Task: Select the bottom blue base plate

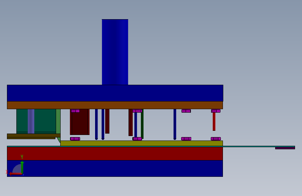Action: coord(115,168)
